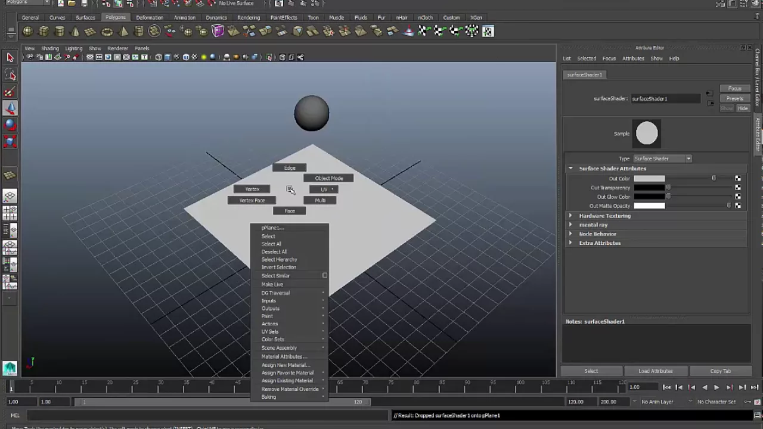The height and width of the screenshot is (429, 763).
Task: Click the framed checkerboard UV editor shelf icon
Action: coord(488,31)
